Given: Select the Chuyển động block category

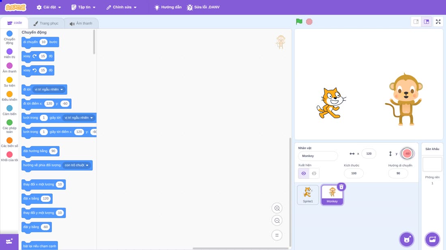Looking at the screenshot, I should (9, 38).
